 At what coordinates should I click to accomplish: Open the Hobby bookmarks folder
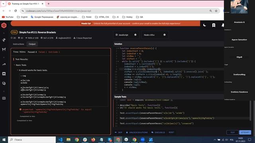[127, 17]
